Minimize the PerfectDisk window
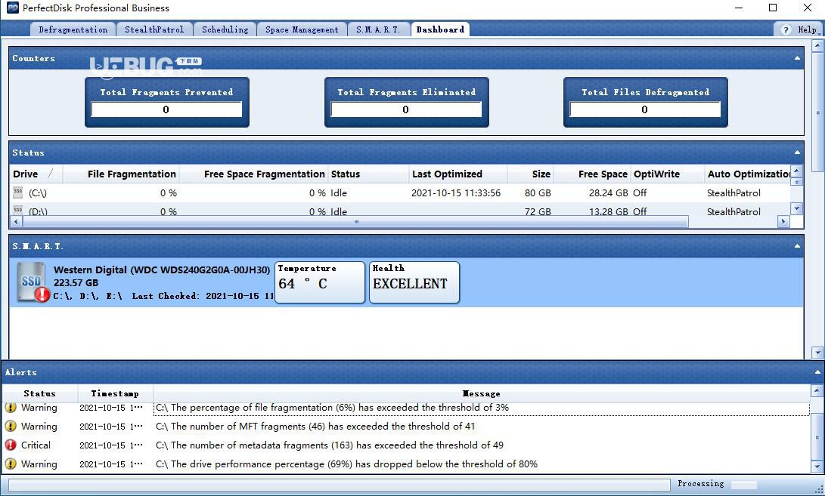The height and width of the screenshot is (496, 825). click(739, 8)
